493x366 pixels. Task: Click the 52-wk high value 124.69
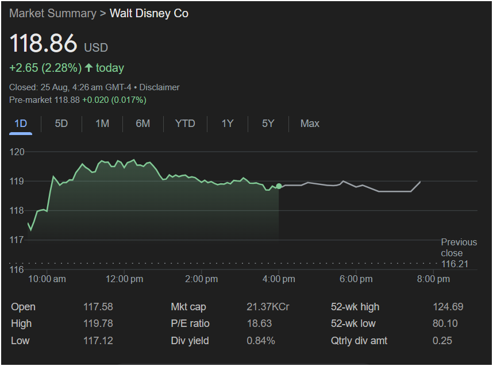[448, 307]
